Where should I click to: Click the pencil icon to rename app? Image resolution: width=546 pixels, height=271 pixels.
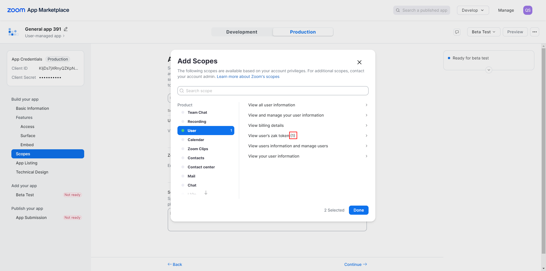[66, 29]
